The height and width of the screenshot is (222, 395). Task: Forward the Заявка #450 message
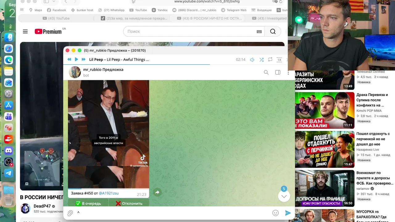click(157, 192)
